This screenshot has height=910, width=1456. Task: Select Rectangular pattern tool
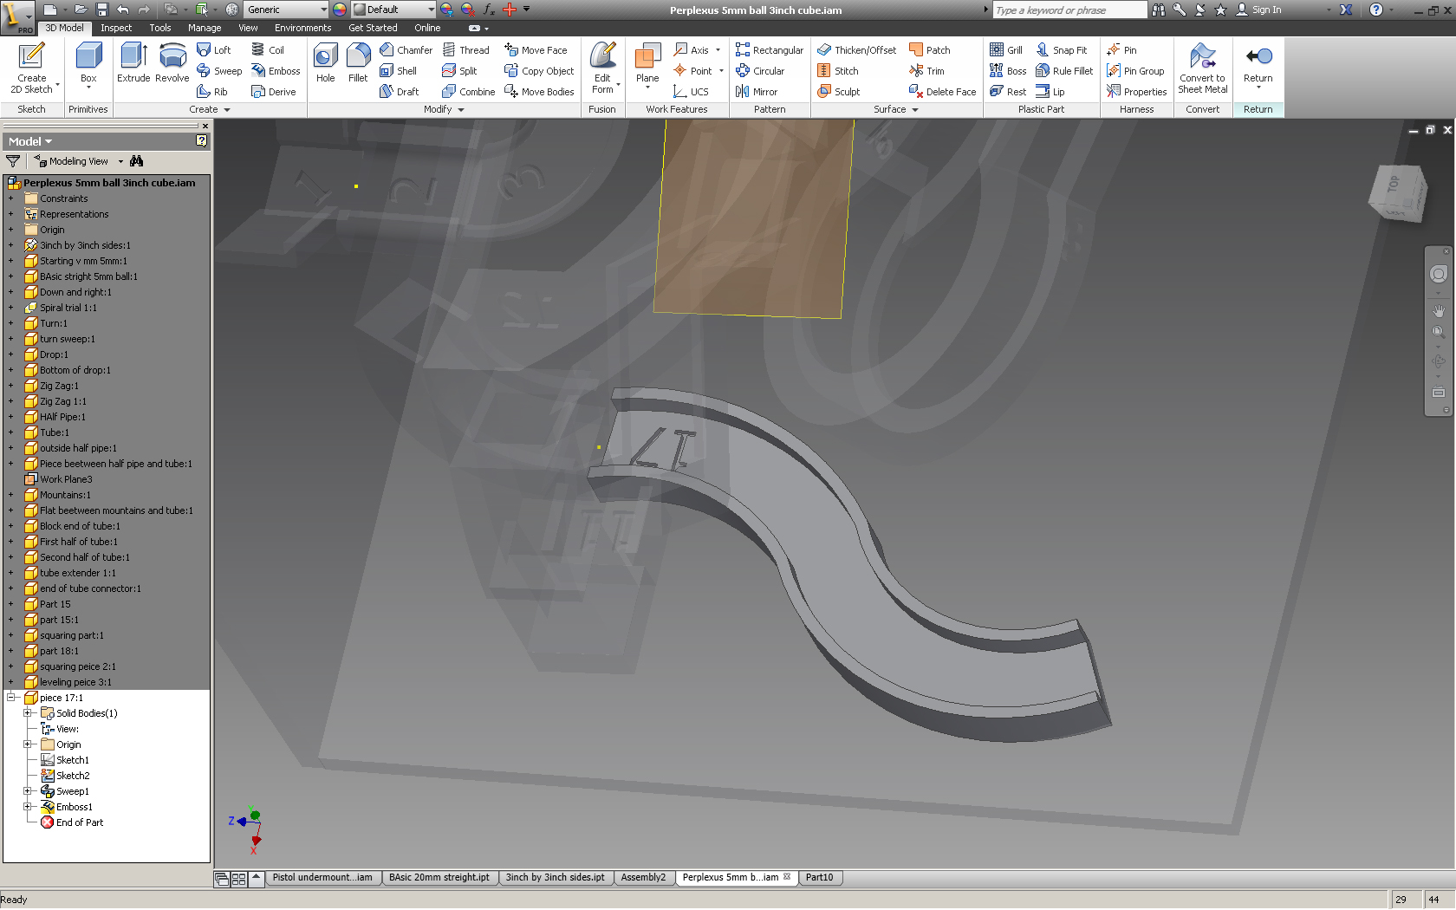[770, 50]
